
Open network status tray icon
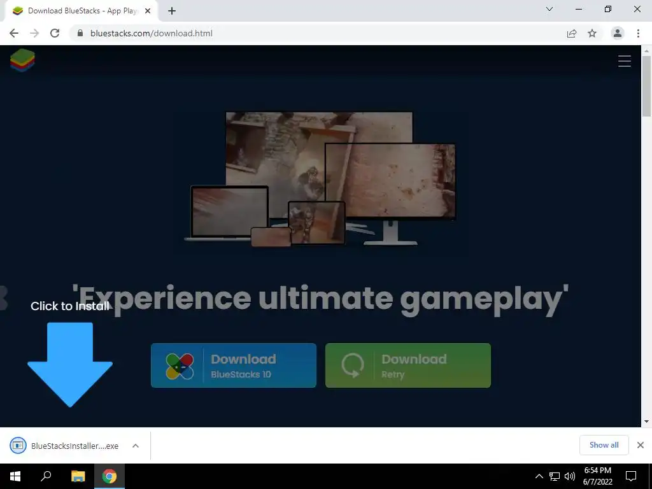555,476
